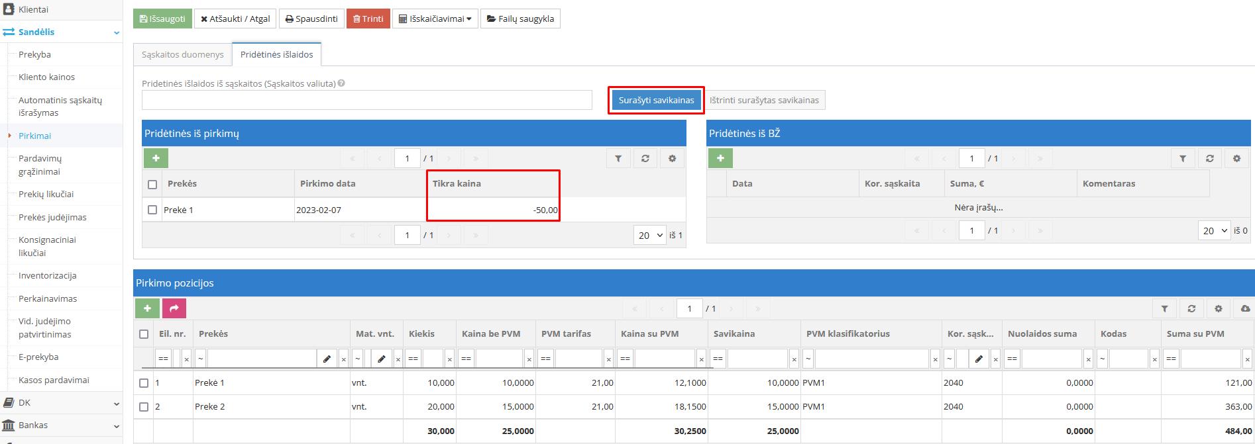
Task: Click the Išsaugoti save button
Action: click(162, 19)
